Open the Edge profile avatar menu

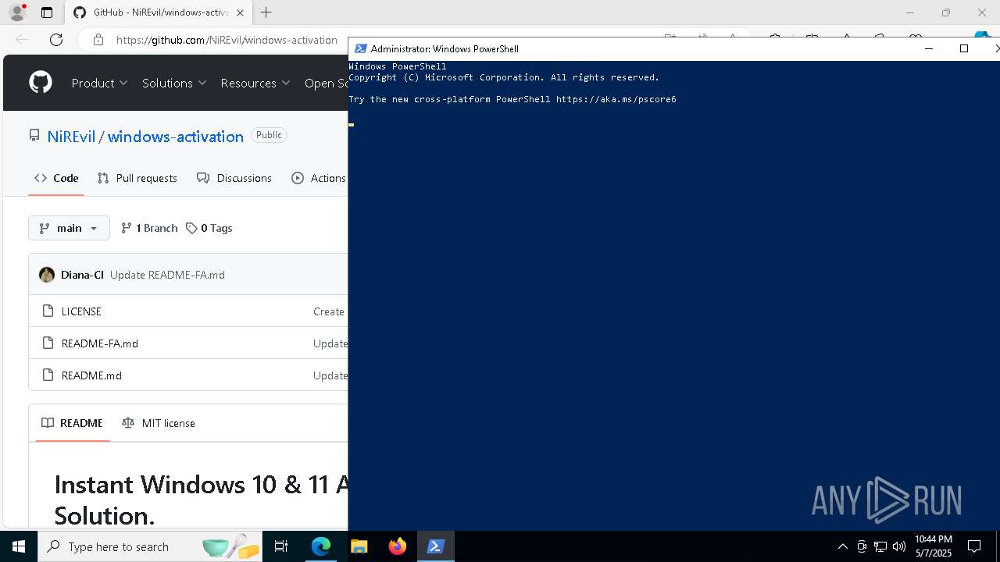tap(17, 12)
